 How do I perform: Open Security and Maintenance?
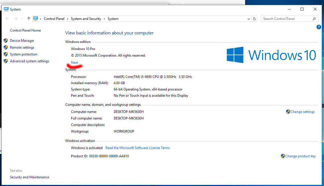point(30,177)
